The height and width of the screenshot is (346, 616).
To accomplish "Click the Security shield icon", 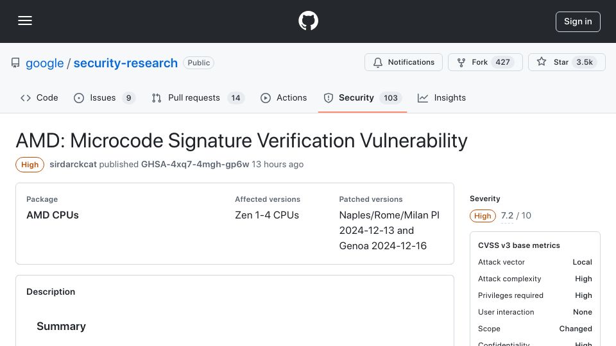I will pyautogui.click(x=329, y=97).
